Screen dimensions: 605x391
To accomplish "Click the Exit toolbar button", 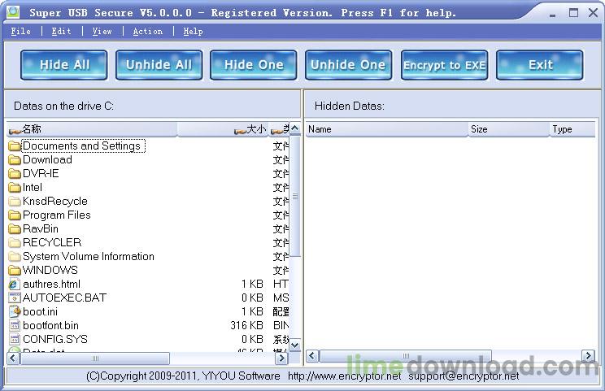I will (x=539, y=65).
